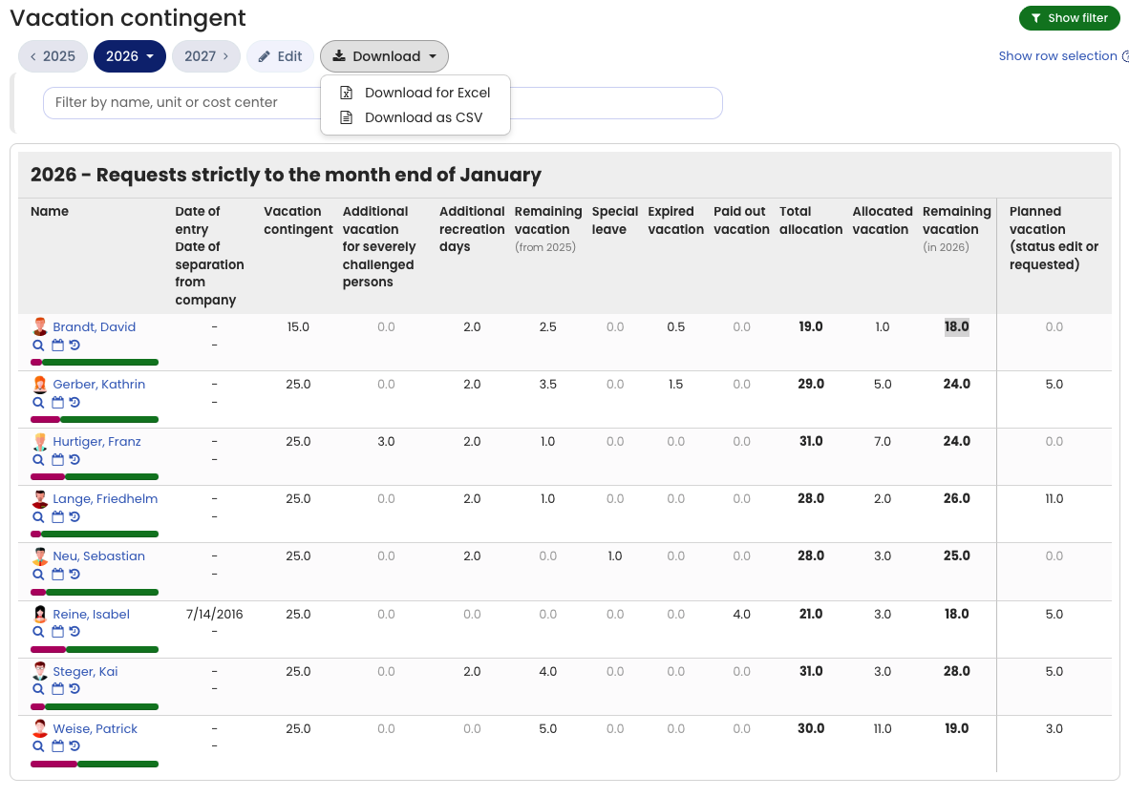Open calendar icon under Neu, Sebastian

click(x=57, y=574)
